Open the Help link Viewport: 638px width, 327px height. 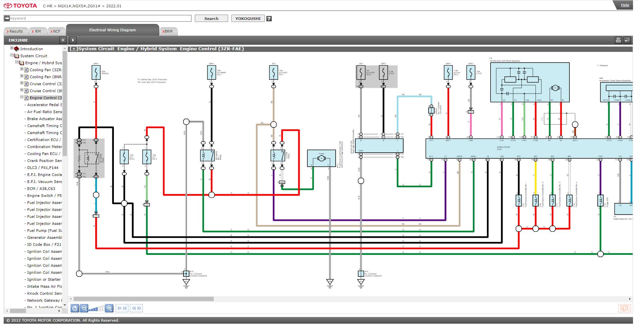click(625, 5)
